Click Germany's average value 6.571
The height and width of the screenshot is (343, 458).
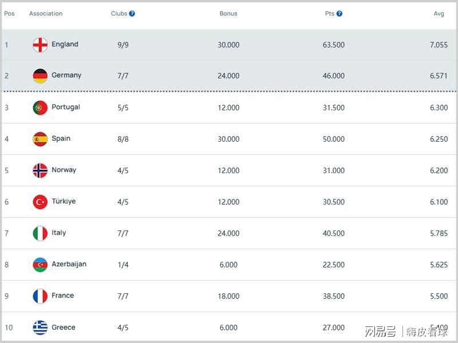(x=439, y=76)
